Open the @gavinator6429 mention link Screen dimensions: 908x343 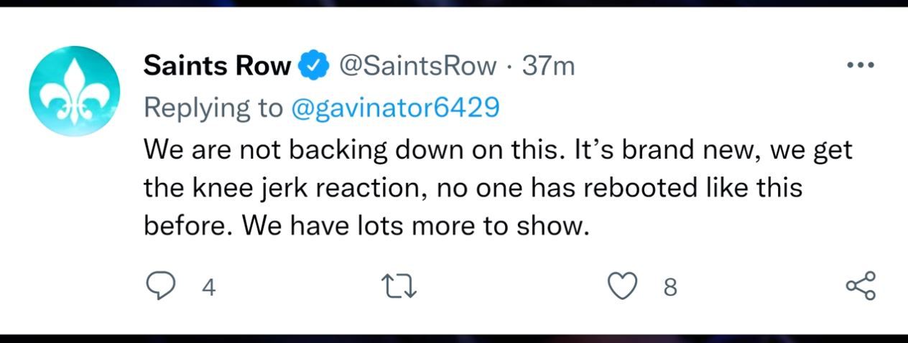point(394,108)
